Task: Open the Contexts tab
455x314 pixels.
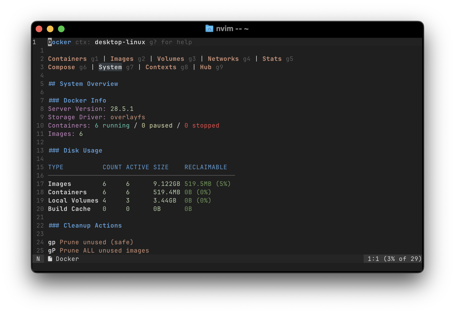Action: [x=161, y=67]
